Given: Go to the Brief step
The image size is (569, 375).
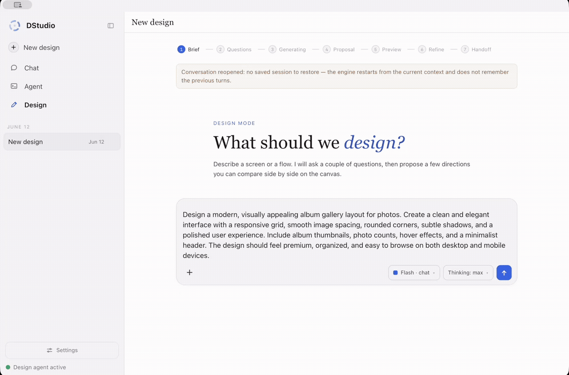Looking at the screenshot, I should point(188,49).
